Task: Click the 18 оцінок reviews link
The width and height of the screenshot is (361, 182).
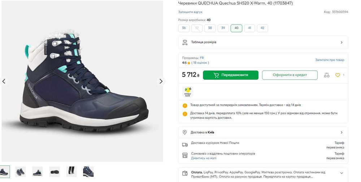Action: coord(200,63)
